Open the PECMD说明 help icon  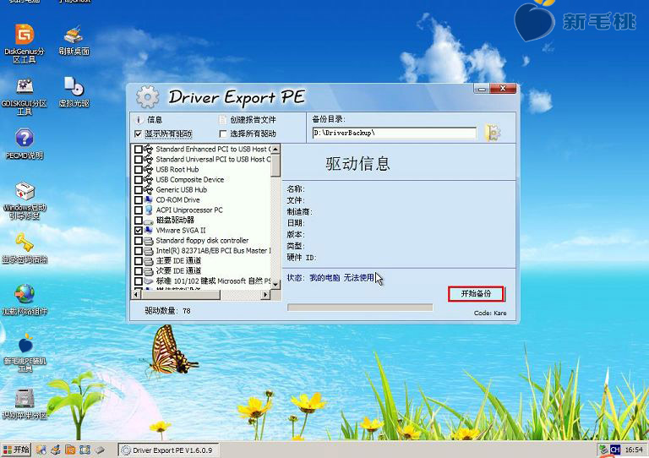[25, 144]
